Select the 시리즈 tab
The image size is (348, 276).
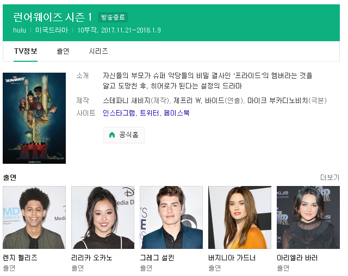pyautogui.click(x=98, y=51)
